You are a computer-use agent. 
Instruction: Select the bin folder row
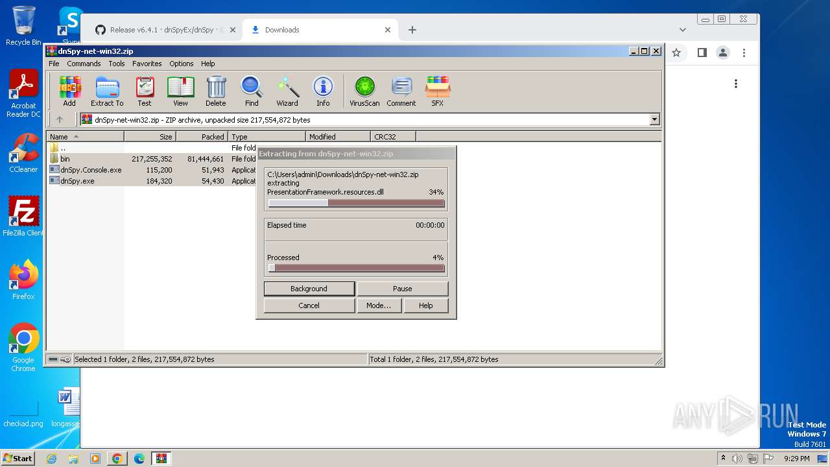[x=152, y=159]
